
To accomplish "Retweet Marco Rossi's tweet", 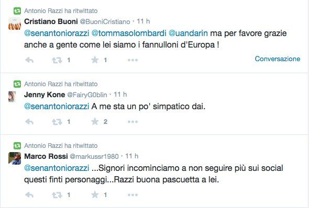I will (57, 195).
